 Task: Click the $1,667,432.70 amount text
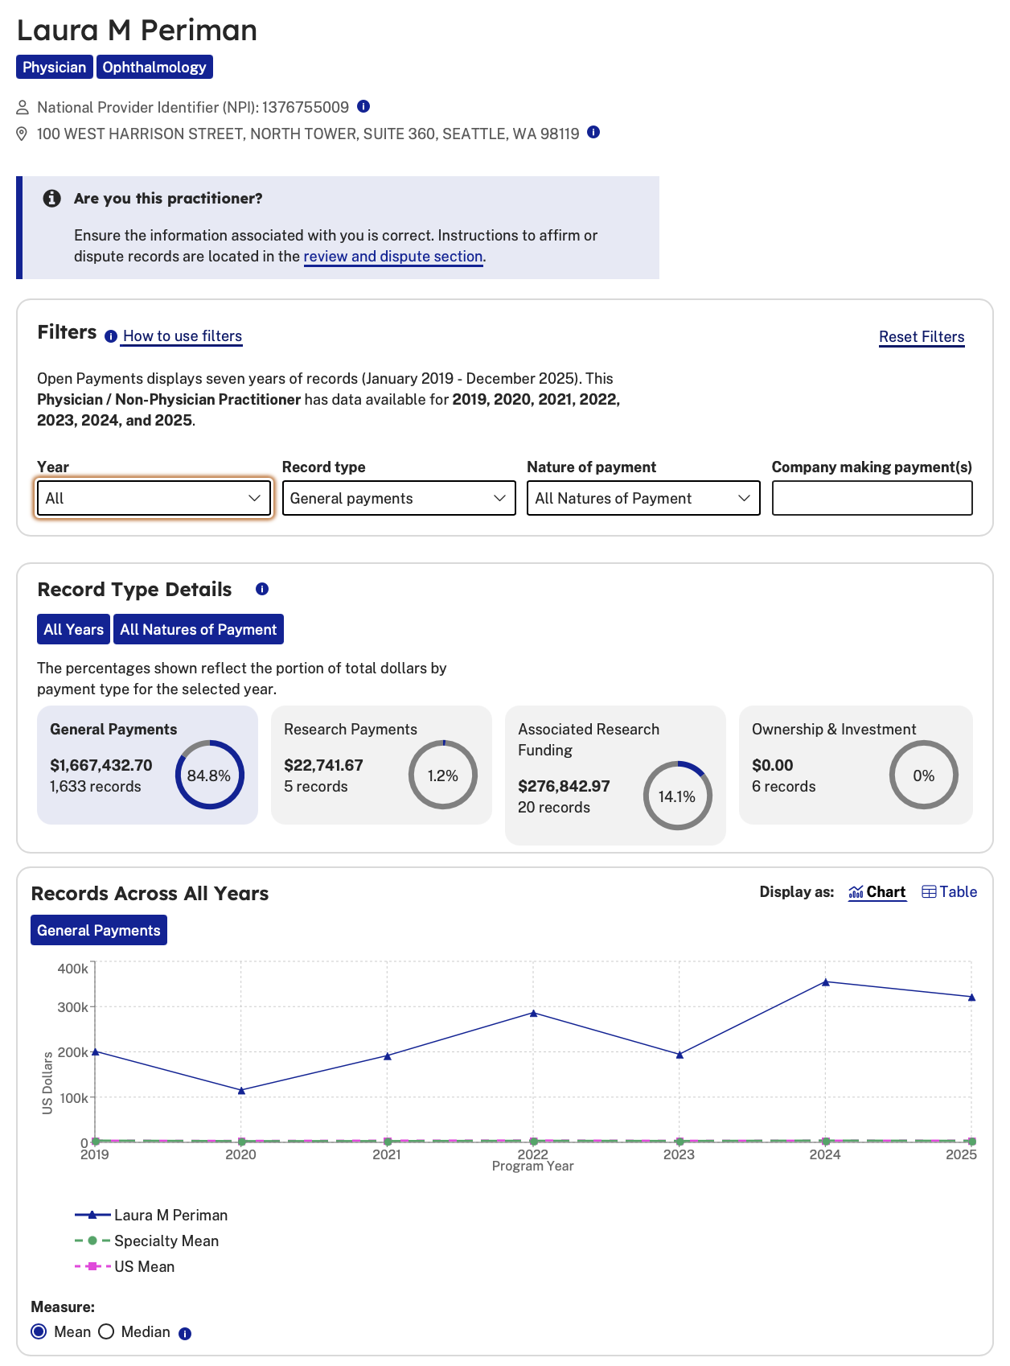[x=101, y=765]
